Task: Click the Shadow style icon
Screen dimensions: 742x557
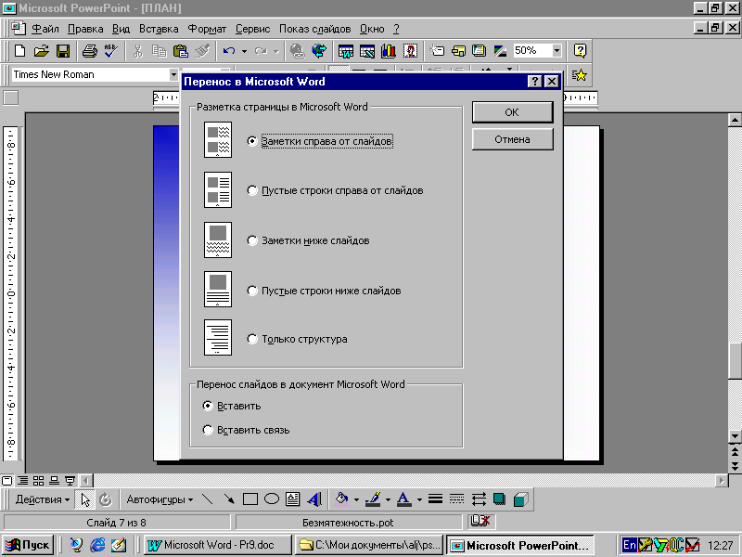Action: point(499,499)
